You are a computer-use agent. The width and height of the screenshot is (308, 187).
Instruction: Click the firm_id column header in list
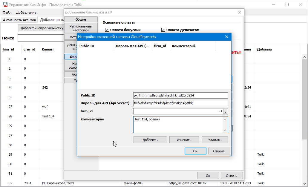[x=161, y=46]
